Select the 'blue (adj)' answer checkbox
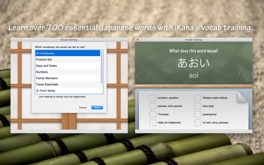Viewport: 264px width, 165px height. [198, 106]
